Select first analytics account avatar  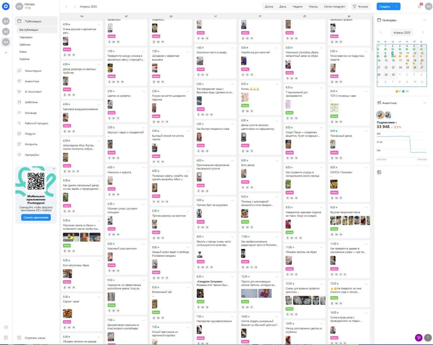tap(380, 115)
